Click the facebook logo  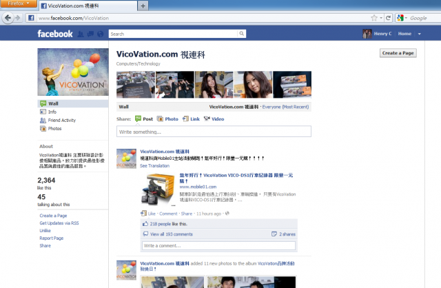55,34
